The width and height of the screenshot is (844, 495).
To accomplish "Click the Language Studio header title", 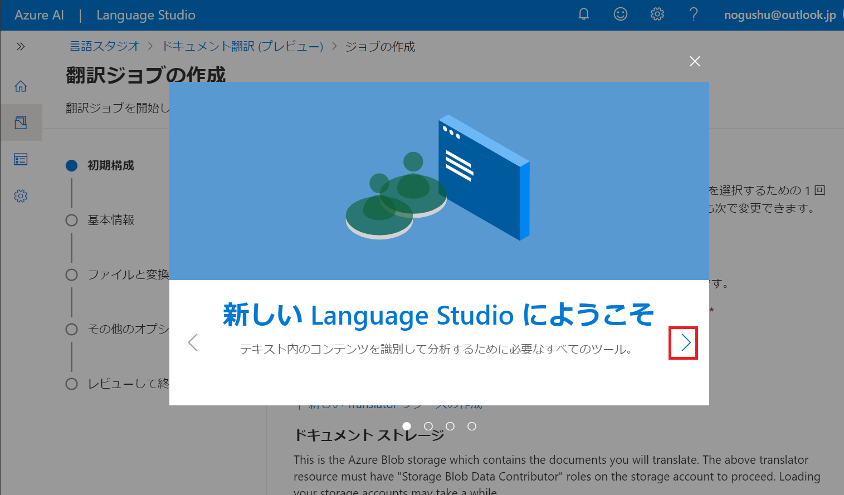I will pyautogui.click(x=146, y=15).
